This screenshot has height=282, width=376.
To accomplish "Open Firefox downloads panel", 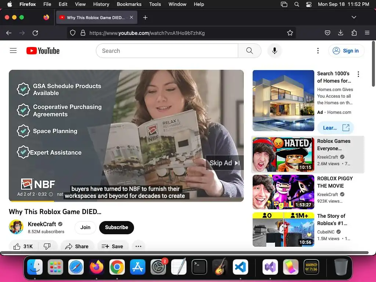I will tap(340, 33).
